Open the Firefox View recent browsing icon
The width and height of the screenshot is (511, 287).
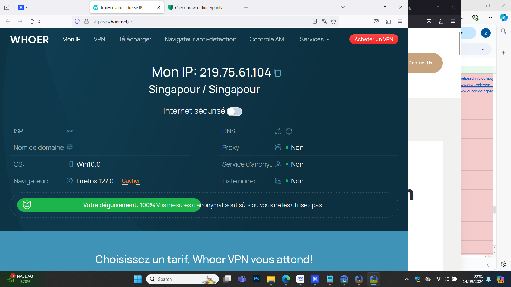coord(7,7)
